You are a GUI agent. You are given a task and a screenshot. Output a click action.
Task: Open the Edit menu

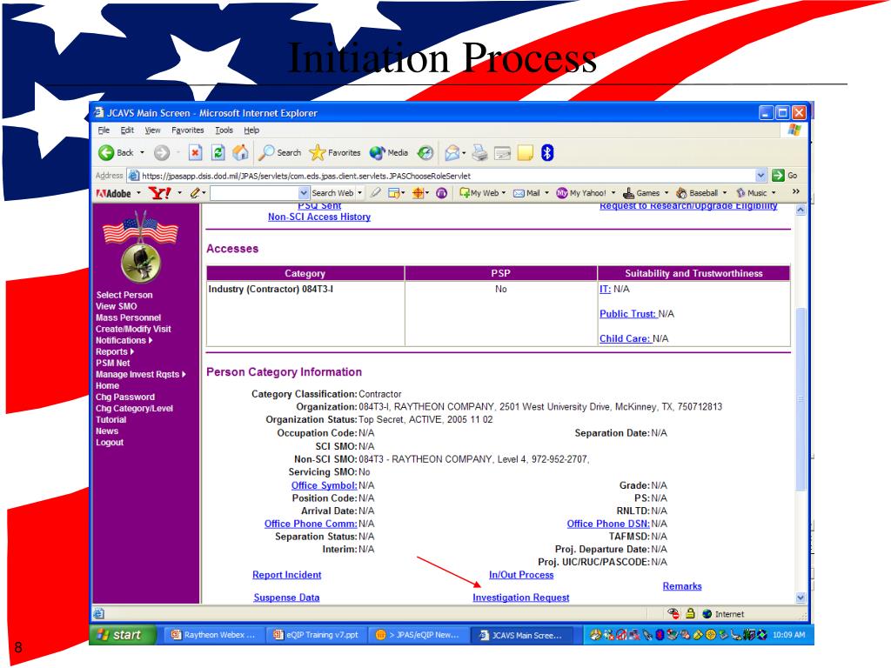(127, 130)
